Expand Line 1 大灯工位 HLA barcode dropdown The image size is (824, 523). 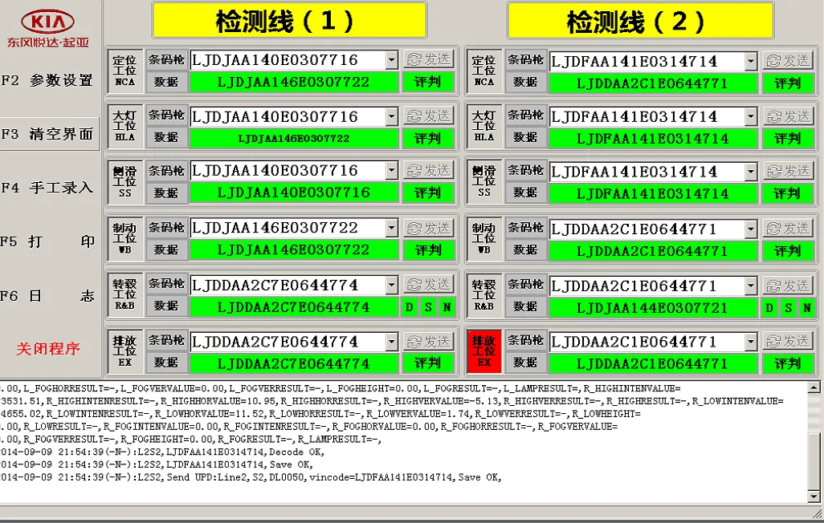click(x=391, y=116)
